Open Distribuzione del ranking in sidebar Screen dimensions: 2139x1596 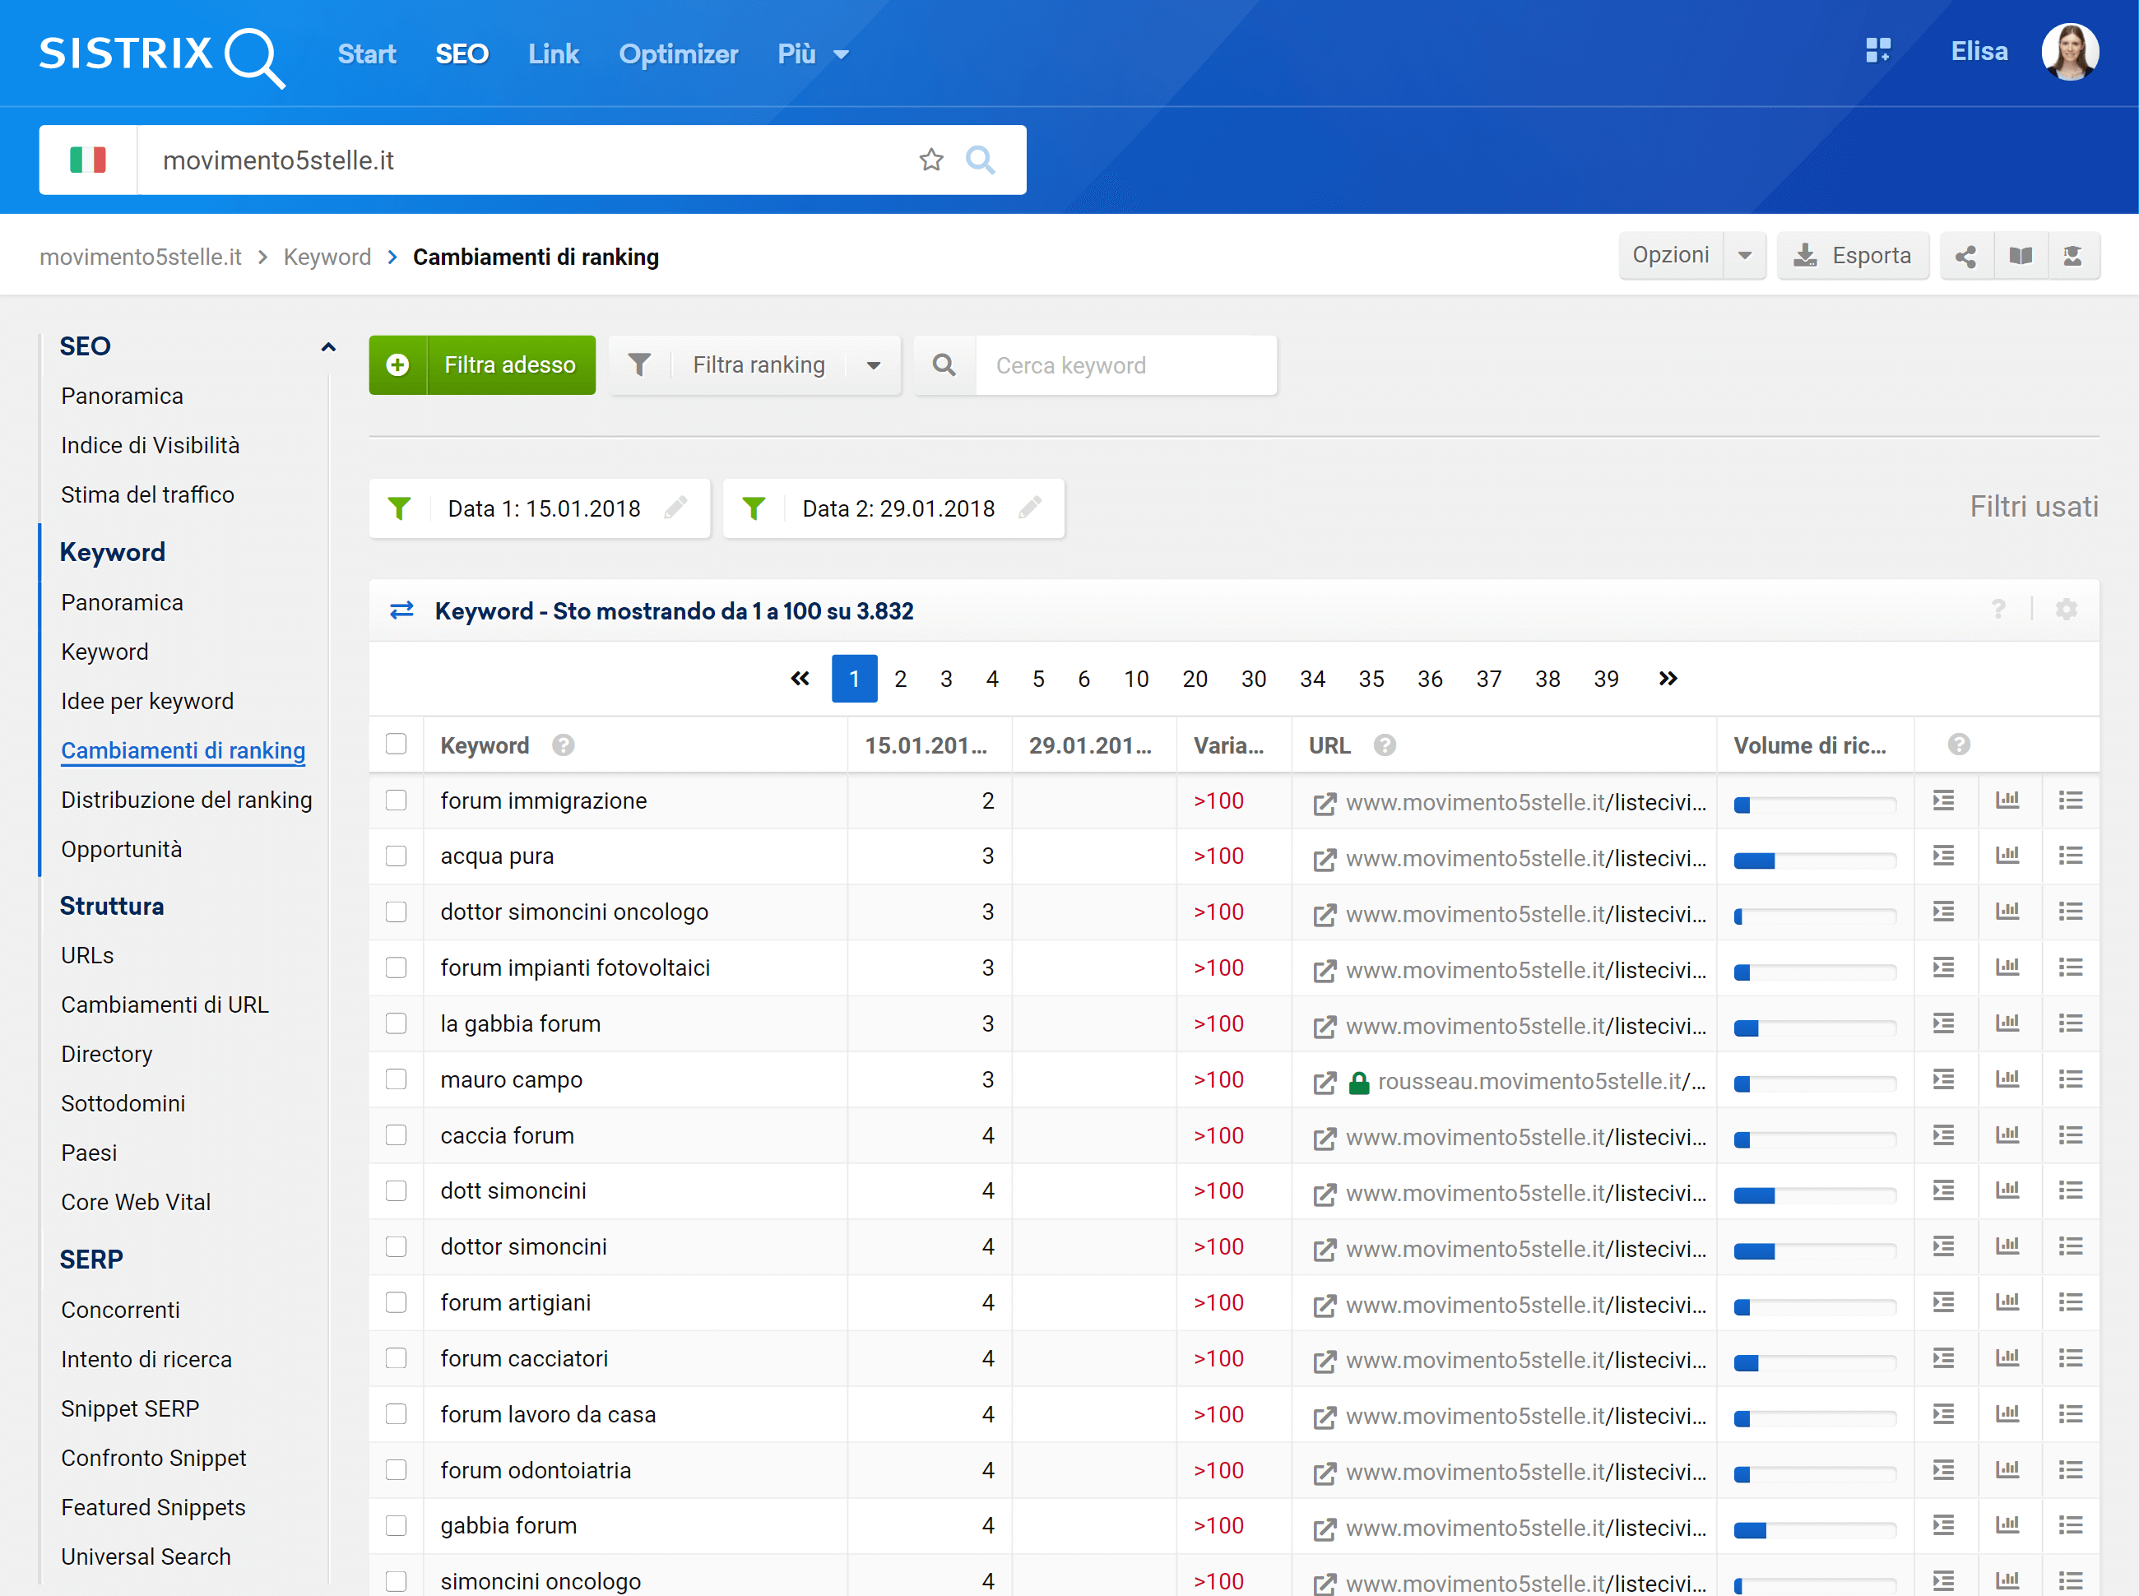pos(187,800)
